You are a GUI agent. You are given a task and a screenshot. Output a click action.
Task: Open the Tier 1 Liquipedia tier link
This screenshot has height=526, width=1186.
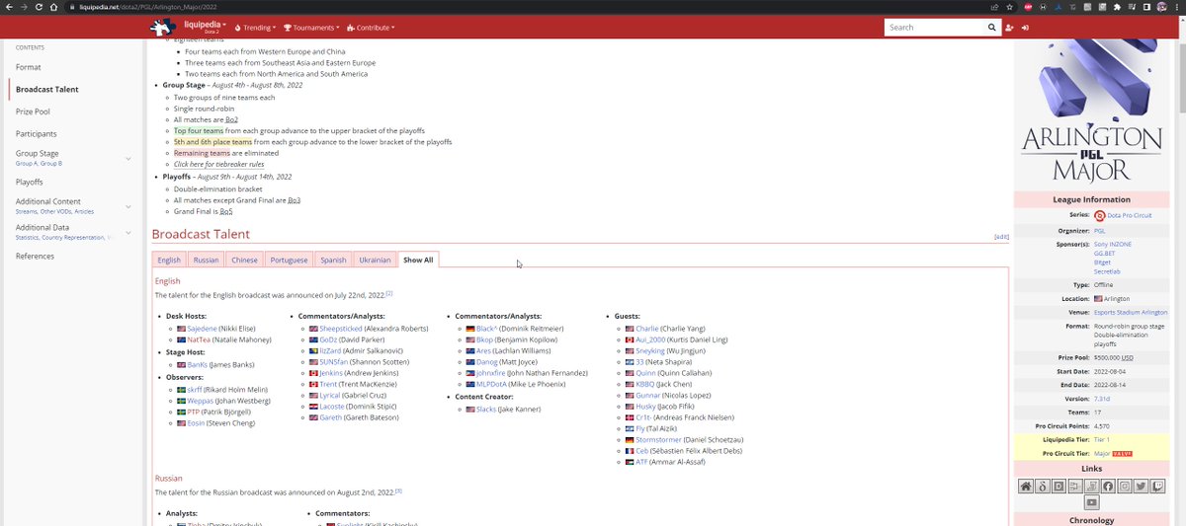click(x=1102, y=439)
